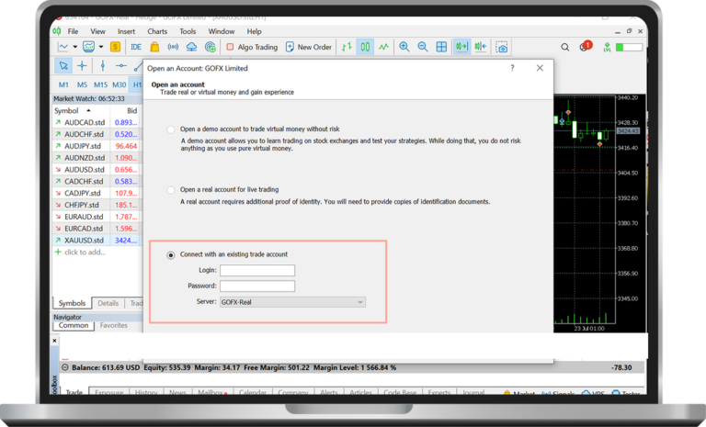706x427 pixels.
Task: Click the green LVL level icon
Action: (x=607, y=47)
